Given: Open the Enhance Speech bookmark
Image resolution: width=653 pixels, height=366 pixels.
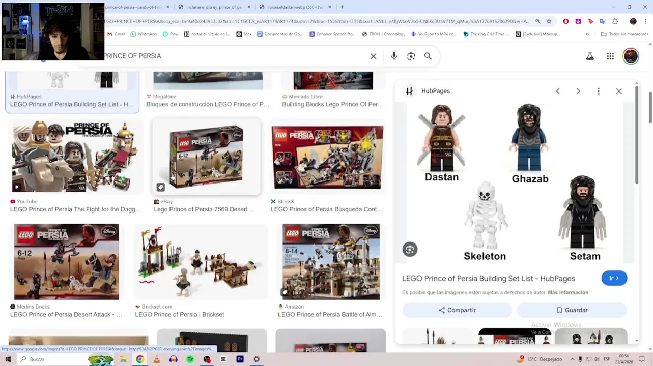Looking at the screenshot, I should coord(332,34).
